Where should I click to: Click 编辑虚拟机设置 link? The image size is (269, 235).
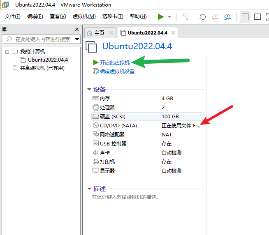[117, 71]
